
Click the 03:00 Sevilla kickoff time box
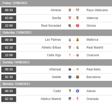click(9, 18)
